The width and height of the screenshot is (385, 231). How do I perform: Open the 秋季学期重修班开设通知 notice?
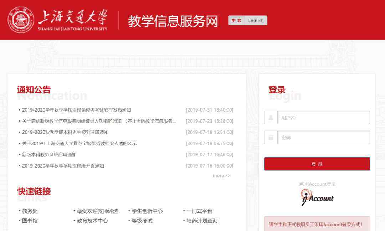coord(63,166)
